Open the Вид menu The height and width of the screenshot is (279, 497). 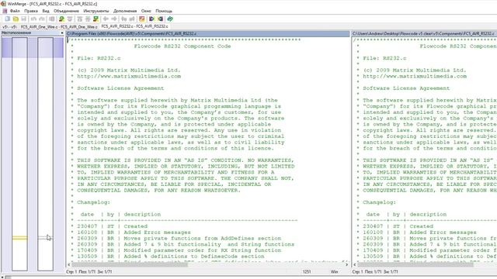coord(46,11)
